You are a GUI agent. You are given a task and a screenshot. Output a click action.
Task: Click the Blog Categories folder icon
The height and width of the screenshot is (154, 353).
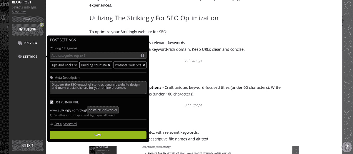(x=51, y=48)
